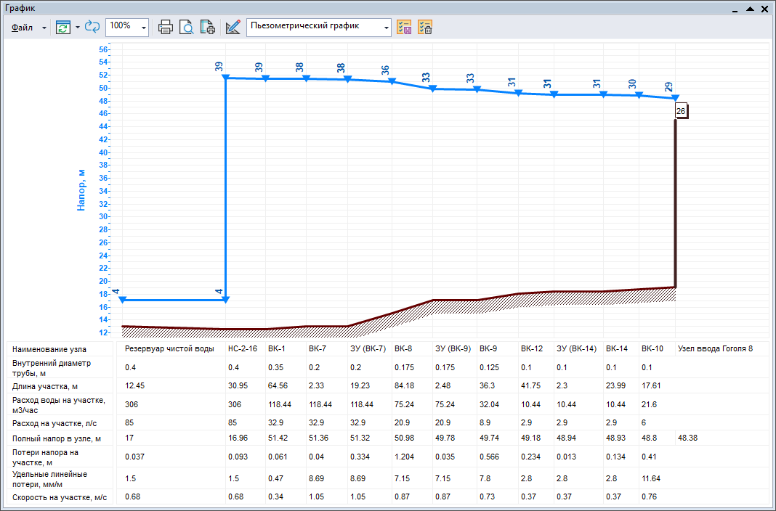Expand the arrow next to auto-update icon
776x511 pixels.
(77, 28)
